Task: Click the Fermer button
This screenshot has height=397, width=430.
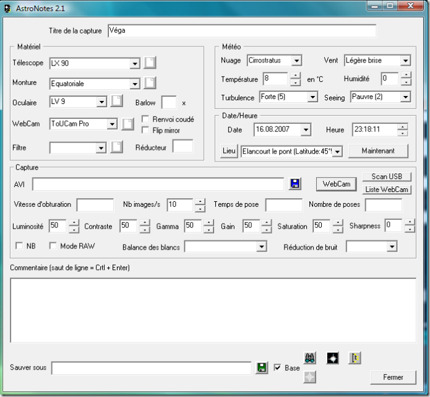Action: pos(392,377)
